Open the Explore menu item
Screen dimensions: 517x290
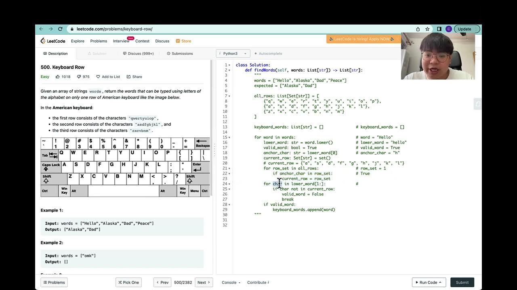[x=78, y=41]
